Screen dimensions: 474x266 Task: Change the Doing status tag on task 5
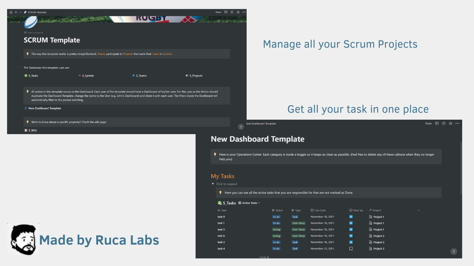(277, 229)
